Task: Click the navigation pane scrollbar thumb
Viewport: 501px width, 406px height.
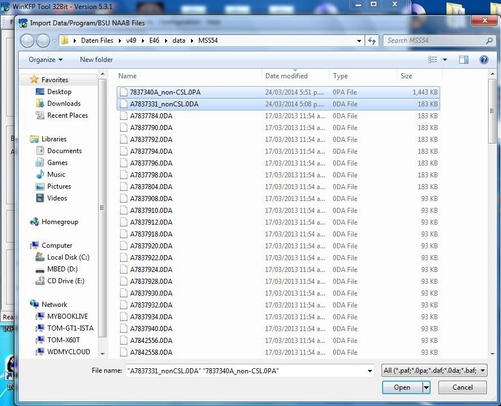Action: pyautogui.click(x=102, y=207)
